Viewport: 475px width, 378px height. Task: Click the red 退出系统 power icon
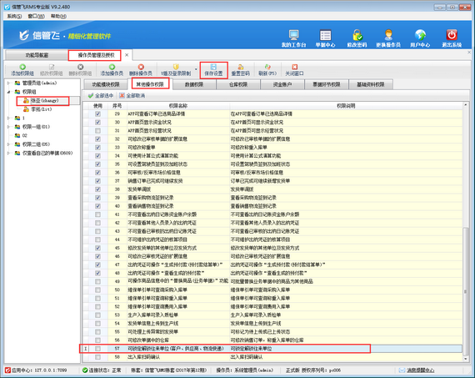pyautogui.click(x=452, y=35)
